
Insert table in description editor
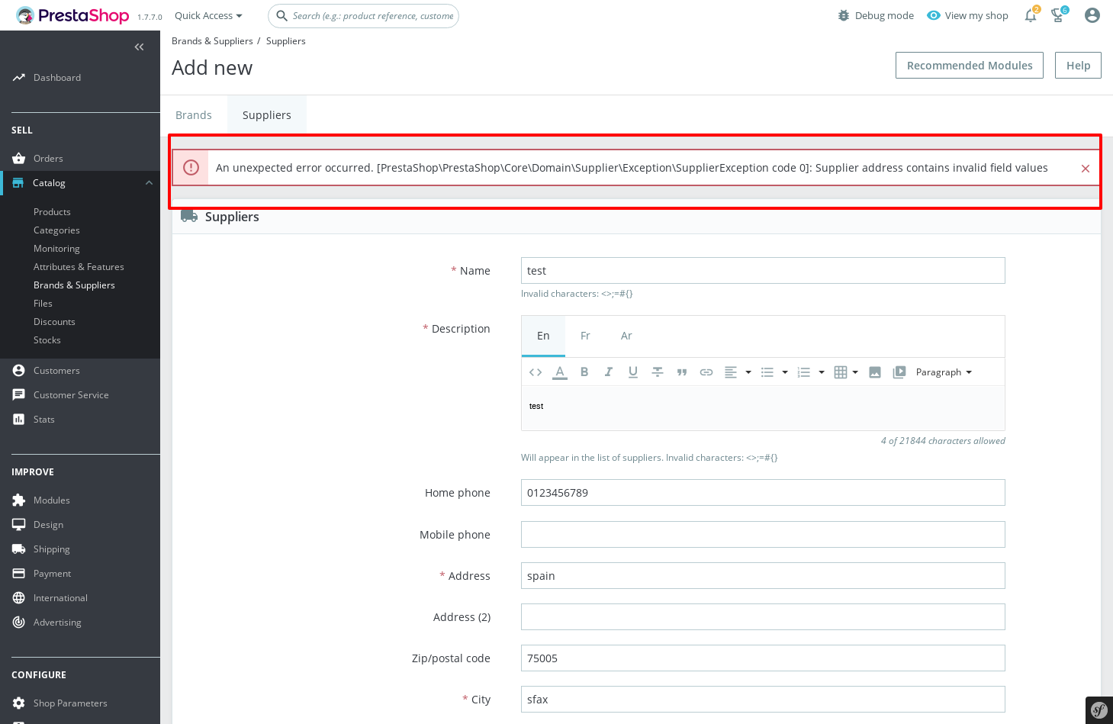tap(841, 372)
